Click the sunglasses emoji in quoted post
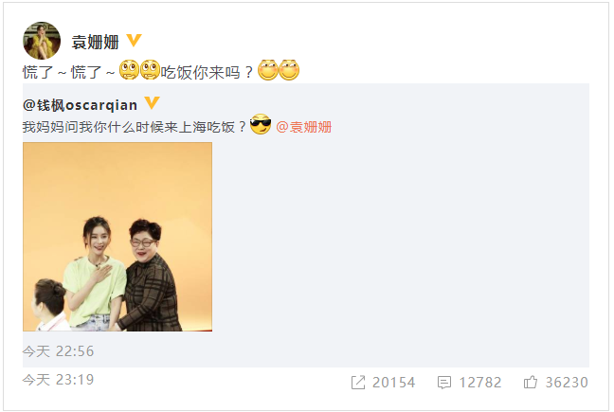This screenshot has width=614, height=412. [261, 124]
